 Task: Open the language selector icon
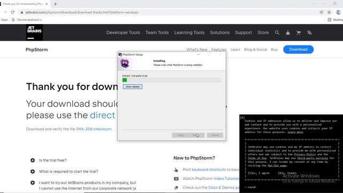(x=309, y=33)
